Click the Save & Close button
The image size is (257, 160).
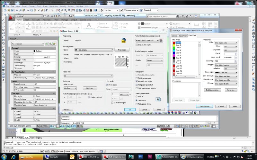point(204,106)
